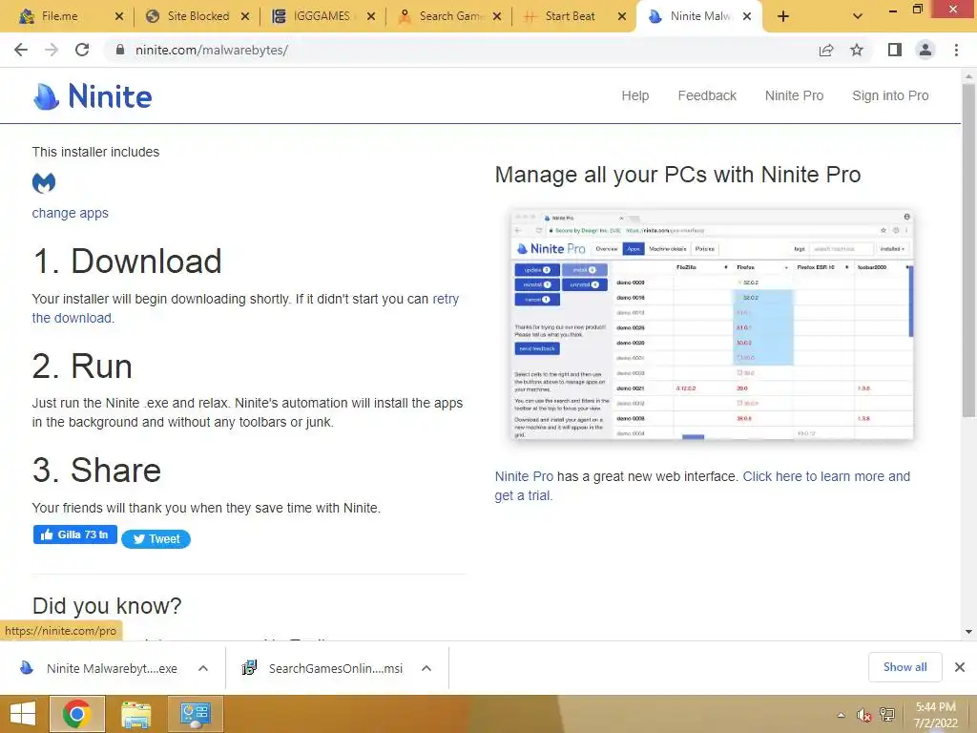Viewport: 977px width, 733px height.
Task: Expand the tab search dropdown arrow
Action: tap(858, 16)
